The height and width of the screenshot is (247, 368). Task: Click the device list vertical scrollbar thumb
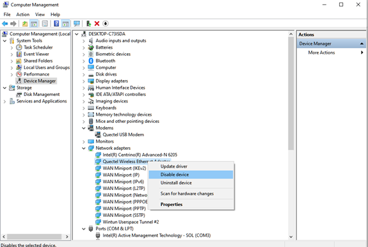coord(291,93)
